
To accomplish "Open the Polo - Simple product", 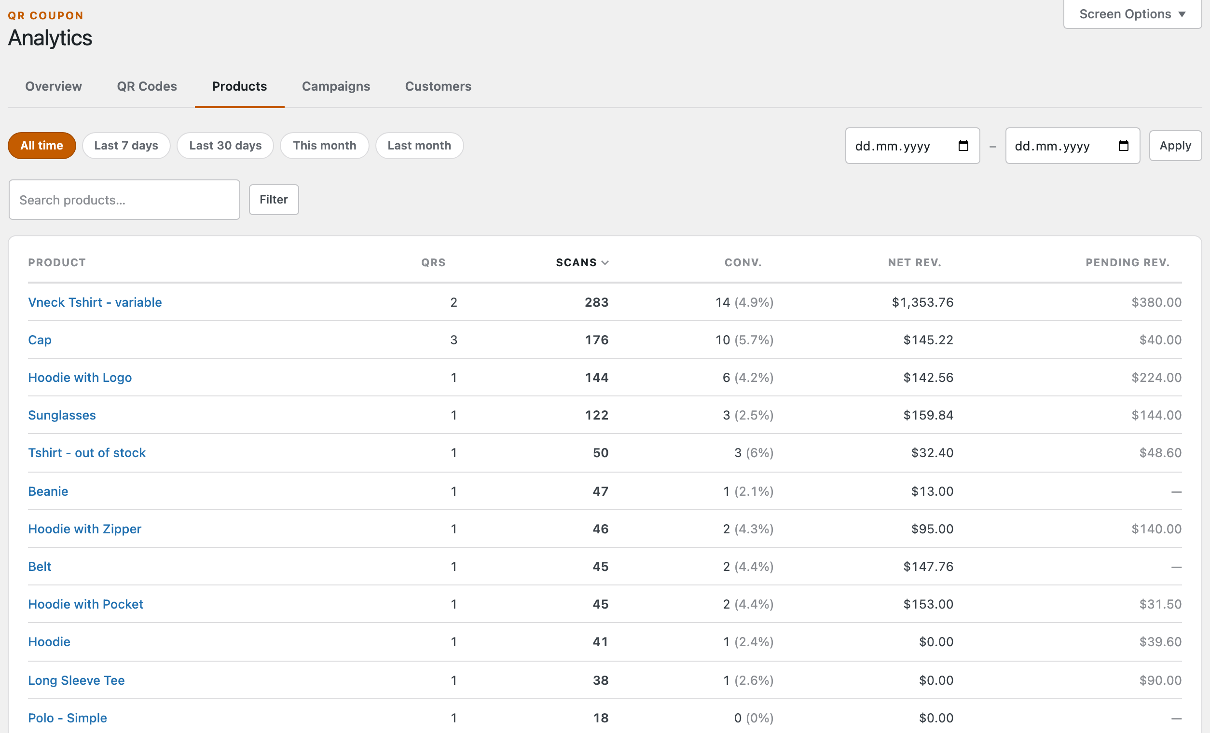I will click(67, 718).
